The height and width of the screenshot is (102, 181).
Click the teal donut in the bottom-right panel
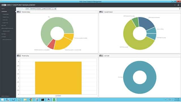click(128, 77)
